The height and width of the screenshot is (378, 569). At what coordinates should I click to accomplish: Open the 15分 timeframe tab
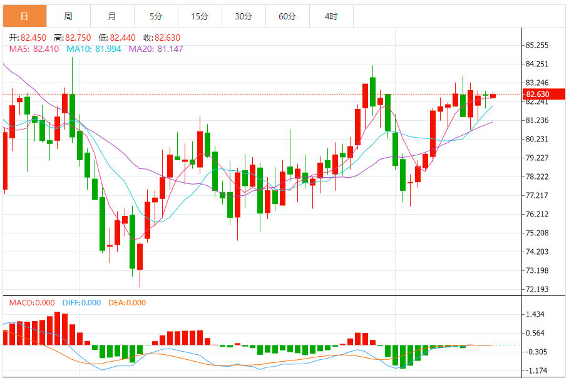click(x=200, y=16)
